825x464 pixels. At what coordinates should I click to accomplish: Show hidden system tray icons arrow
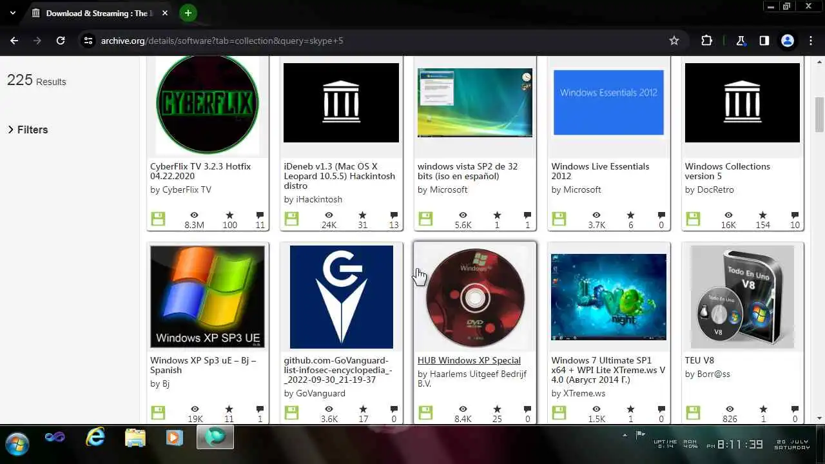coord(625,435)
